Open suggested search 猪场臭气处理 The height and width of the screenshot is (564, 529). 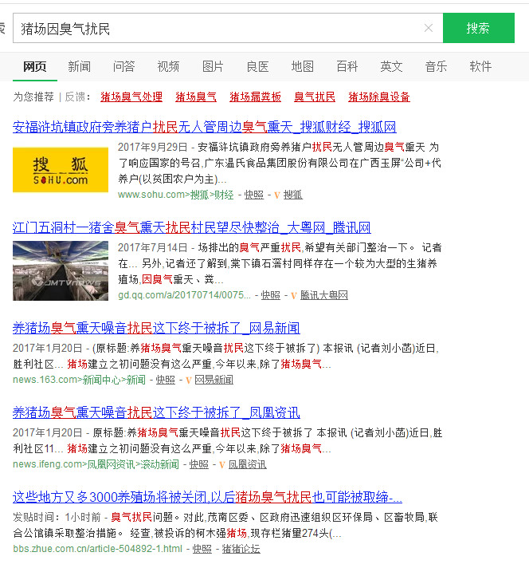tap(131, 97)
